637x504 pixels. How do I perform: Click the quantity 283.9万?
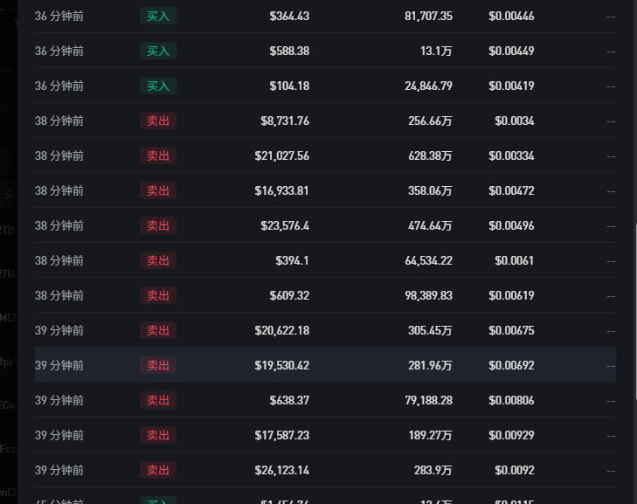tap(433, 470)
